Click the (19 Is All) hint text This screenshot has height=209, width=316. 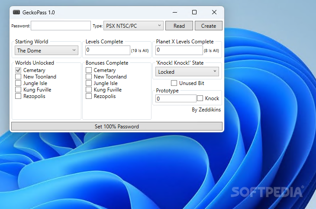click(140, 50)
